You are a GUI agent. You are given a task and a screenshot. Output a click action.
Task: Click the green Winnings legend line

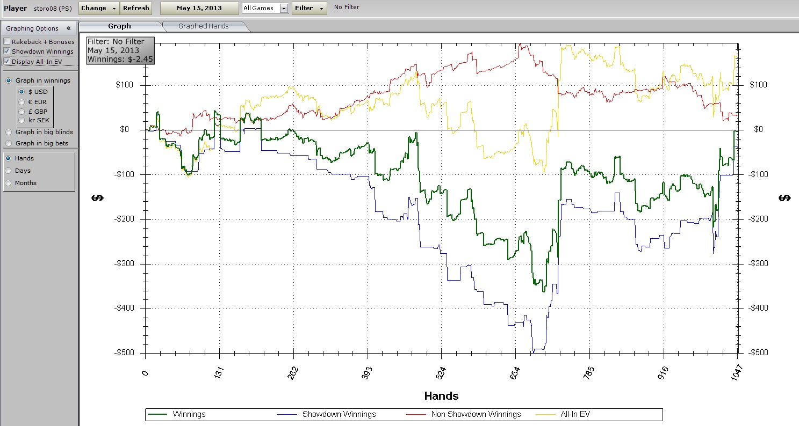click(x=157, y=414)
